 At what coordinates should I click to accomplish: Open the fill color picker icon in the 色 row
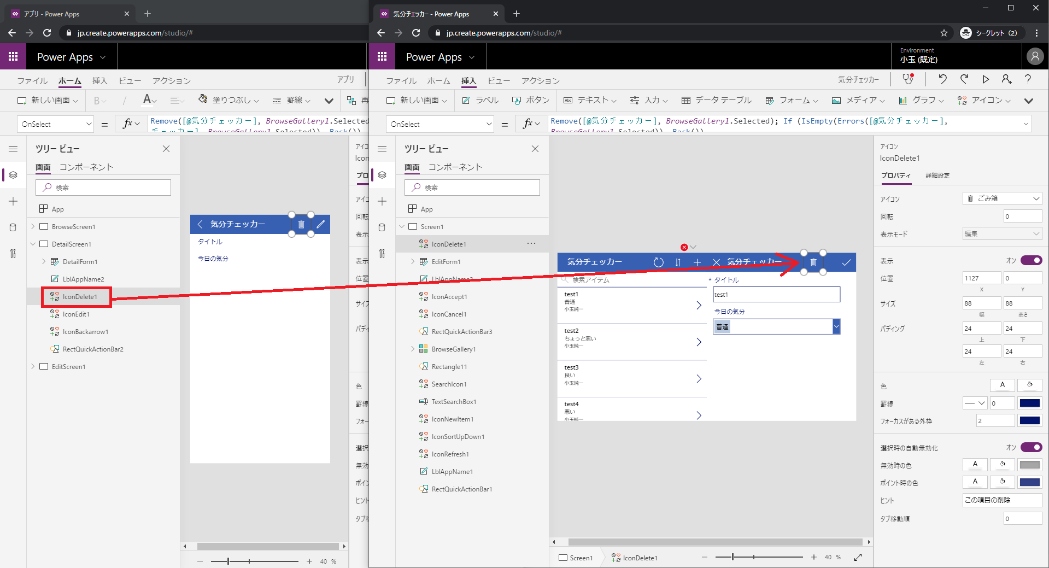click(x=1030, y=385)
